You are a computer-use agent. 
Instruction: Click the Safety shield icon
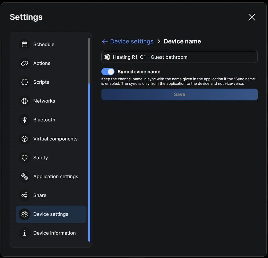pyautogui.click(x=24, y=157)
